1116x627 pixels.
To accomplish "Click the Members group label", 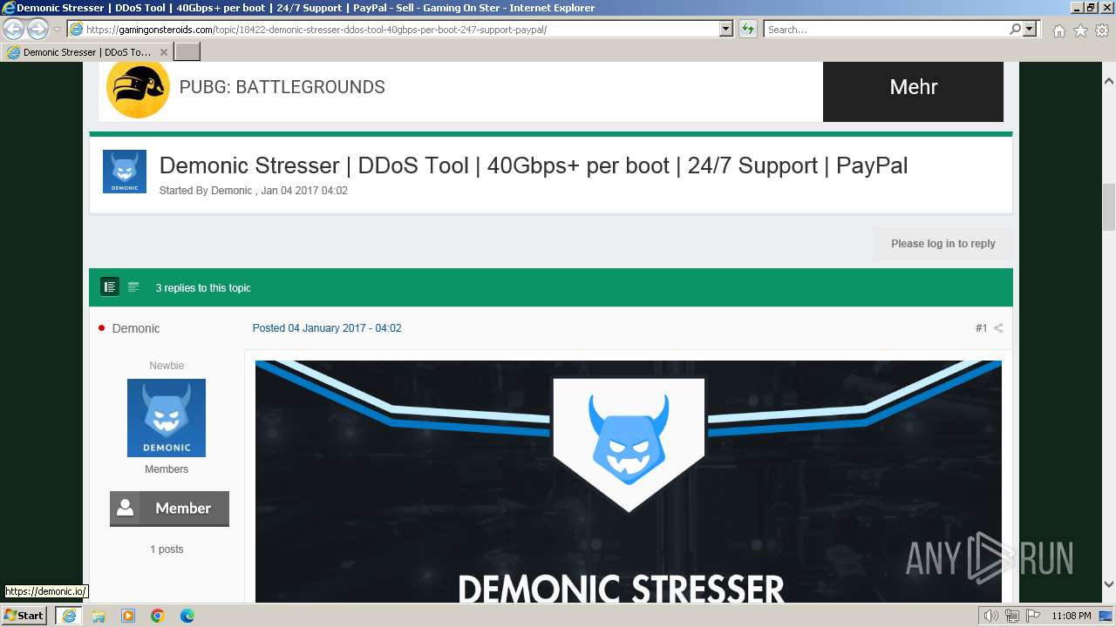I will click(167, 469).
